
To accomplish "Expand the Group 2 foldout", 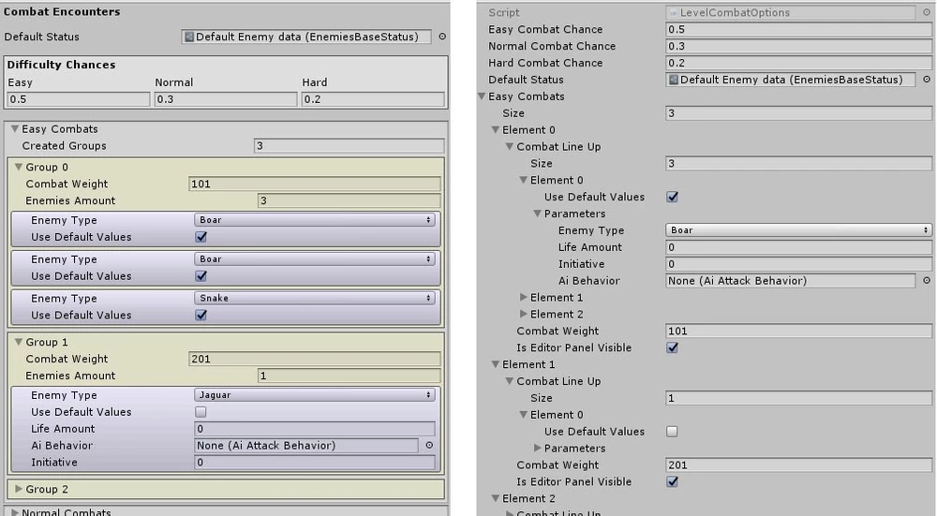I will tap(17, 490).
